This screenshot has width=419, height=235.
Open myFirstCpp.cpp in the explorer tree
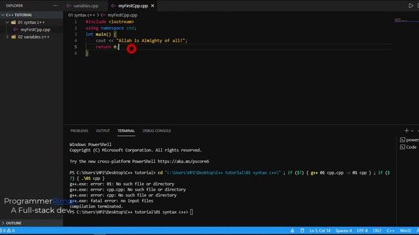tap(35, 29)
